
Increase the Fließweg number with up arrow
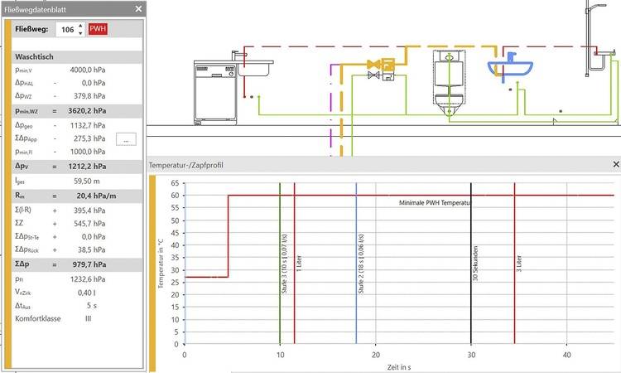click(79, 26)
